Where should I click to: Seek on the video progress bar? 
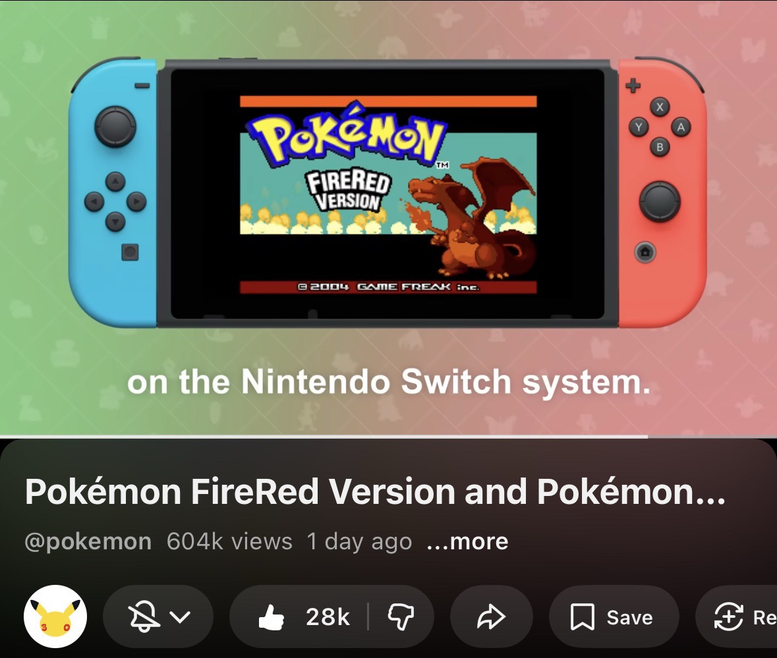[389, 436]
